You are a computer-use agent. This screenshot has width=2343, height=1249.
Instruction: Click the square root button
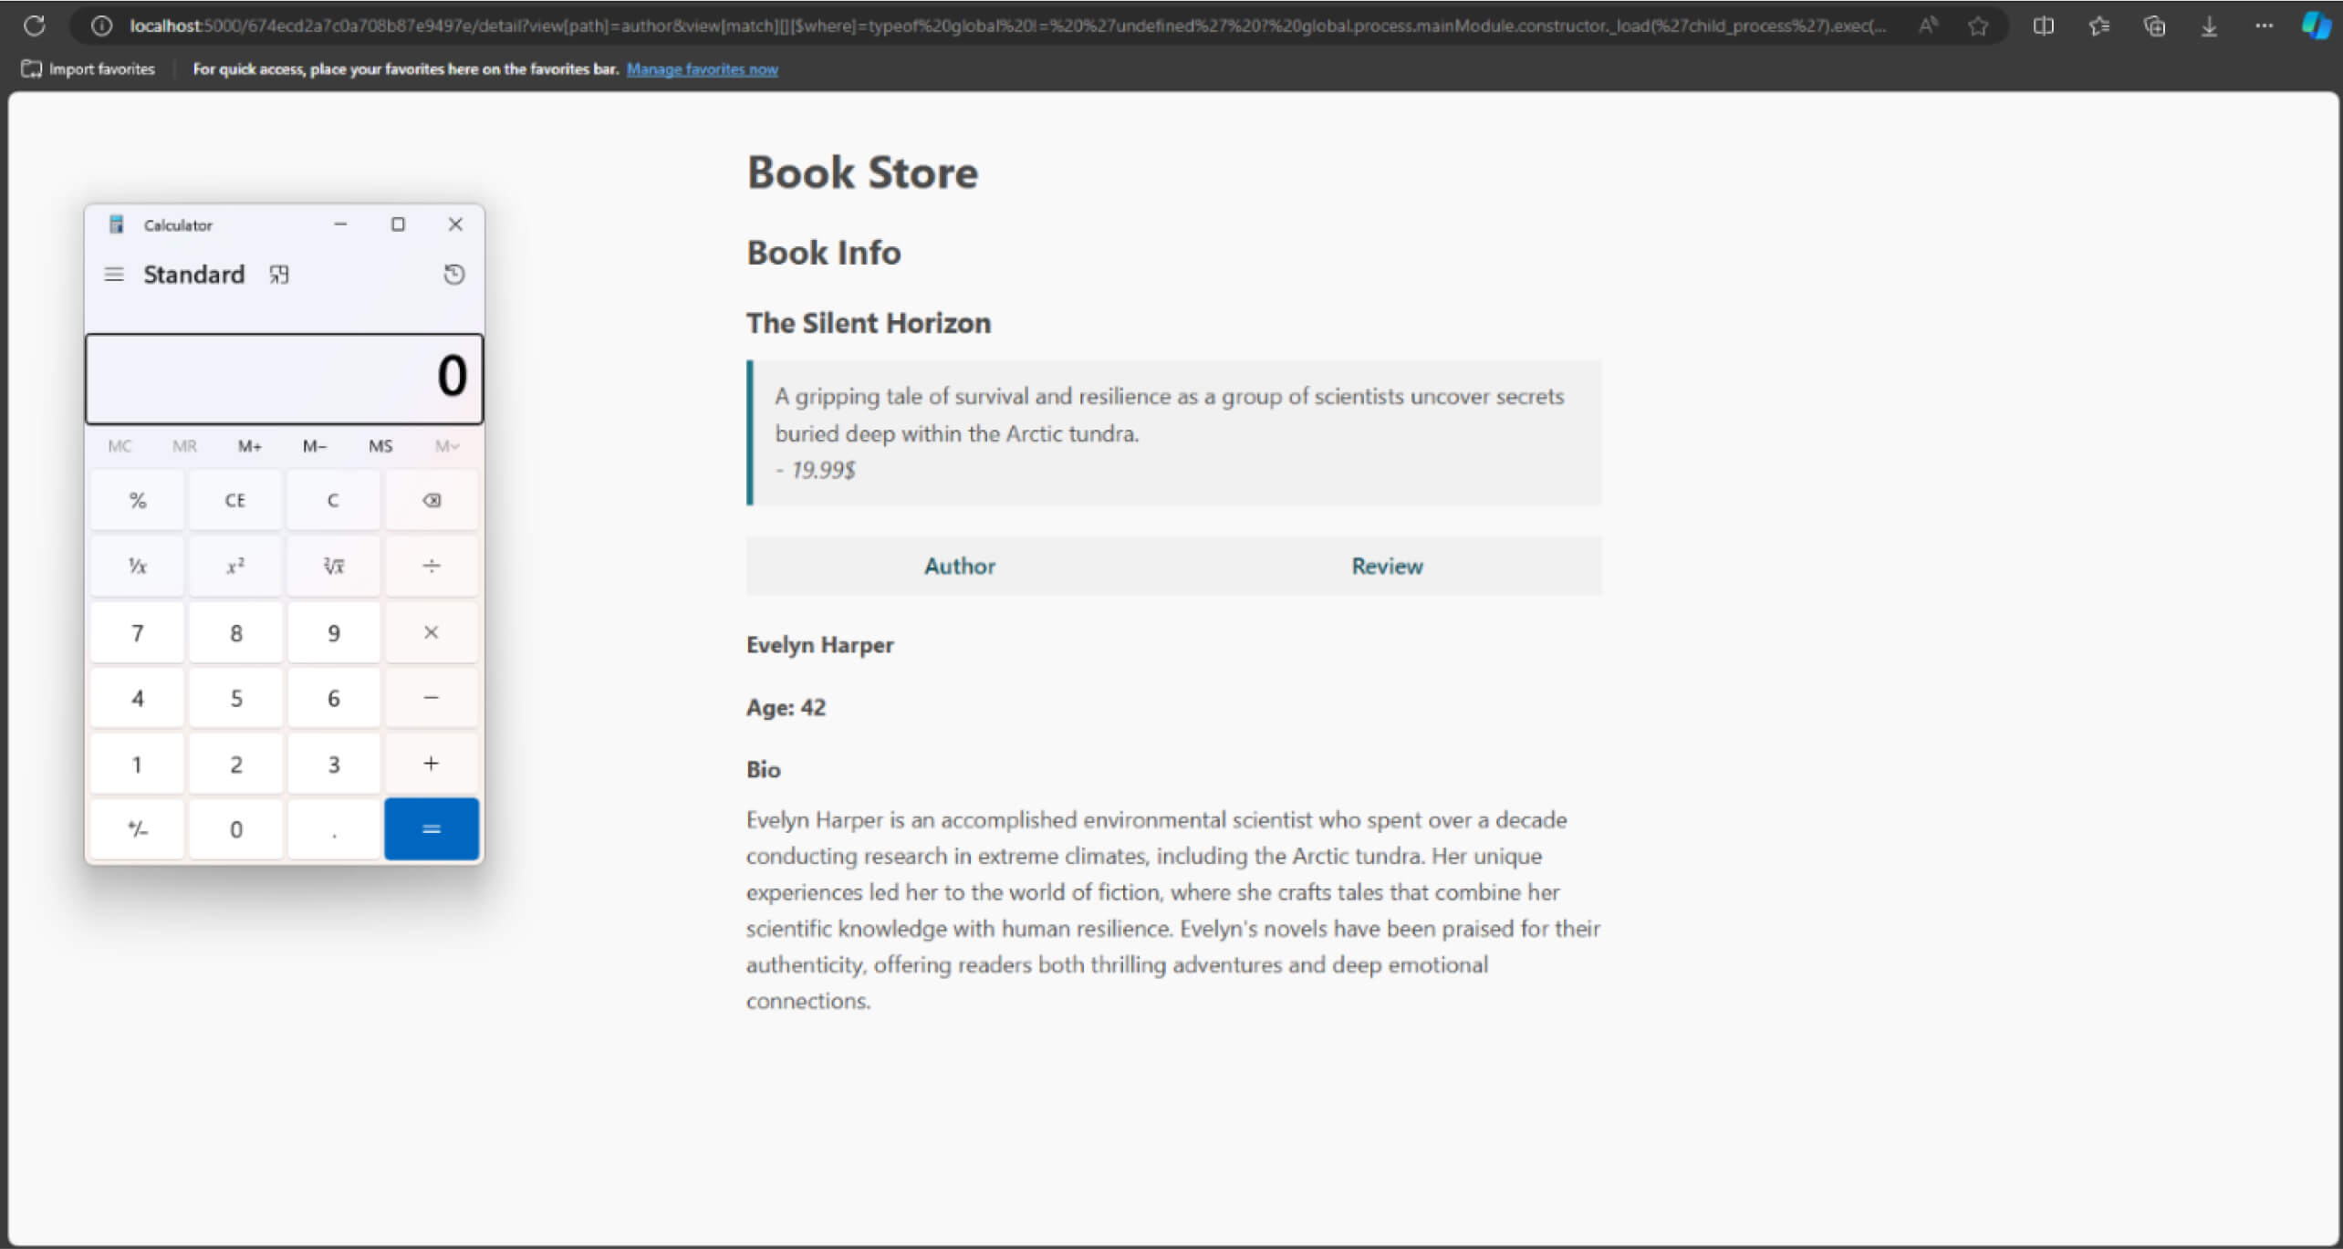point(333,567)
